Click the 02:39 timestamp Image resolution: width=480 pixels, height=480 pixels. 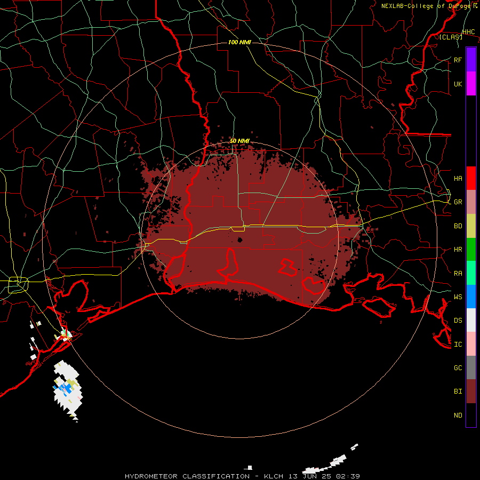coord(348,476)
